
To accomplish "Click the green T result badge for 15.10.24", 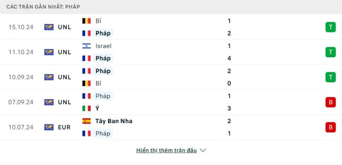I will coord(330,27).
